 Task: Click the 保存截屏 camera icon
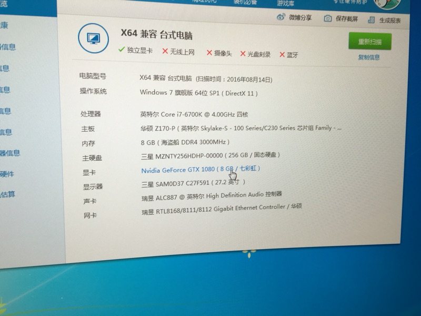327,18
